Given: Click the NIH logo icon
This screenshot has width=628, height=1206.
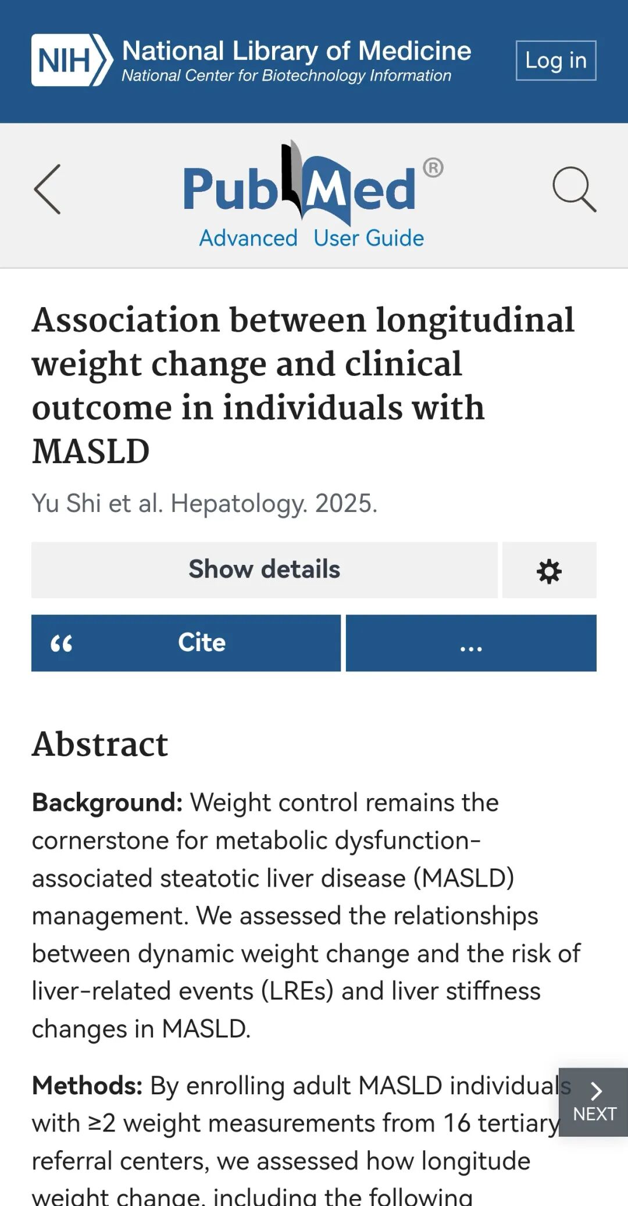Looking at the screenshot, I should tap(71, 60).
